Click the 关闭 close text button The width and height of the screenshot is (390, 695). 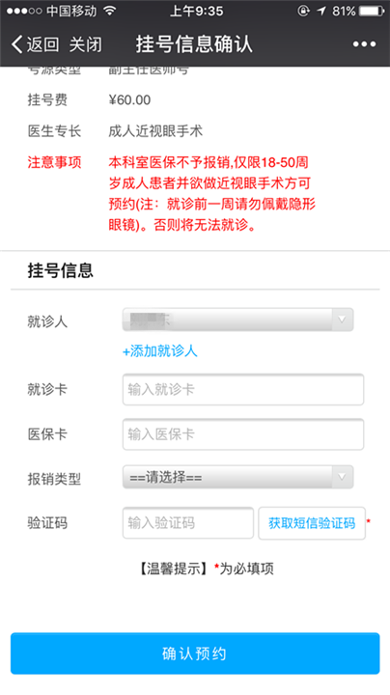tap(86, 44)
